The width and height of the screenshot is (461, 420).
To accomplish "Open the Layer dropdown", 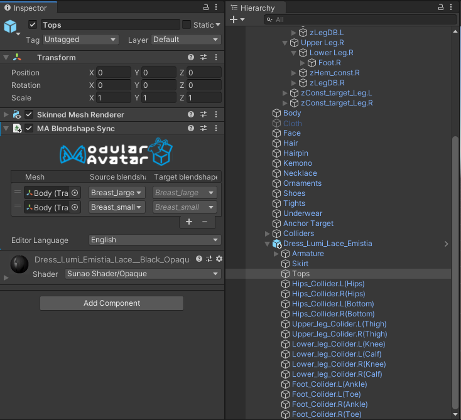I will [x=186, y=40].
